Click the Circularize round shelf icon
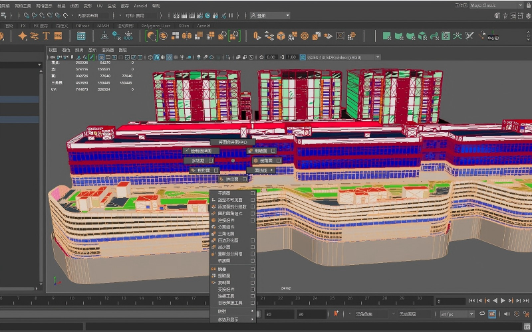The height and width of the screenshot is (332, 532). click(305, 36)
